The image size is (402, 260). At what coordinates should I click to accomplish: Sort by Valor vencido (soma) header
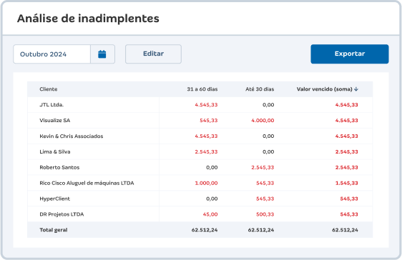324,89
